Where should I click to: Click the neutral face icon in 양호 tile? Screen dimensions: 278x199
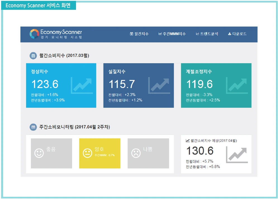pyautogui.click(x=87, y=153)
